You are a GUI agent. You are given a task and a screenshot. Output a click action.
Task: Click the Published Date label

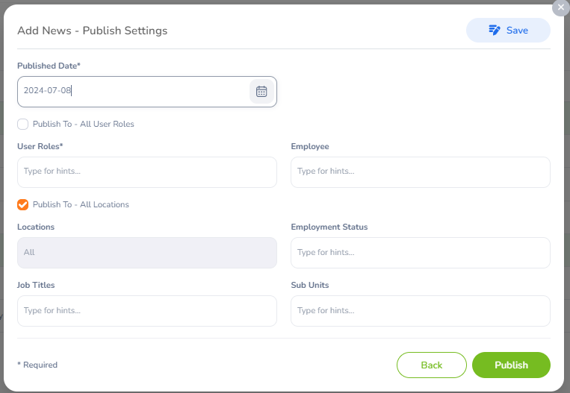tap(49, 66)
